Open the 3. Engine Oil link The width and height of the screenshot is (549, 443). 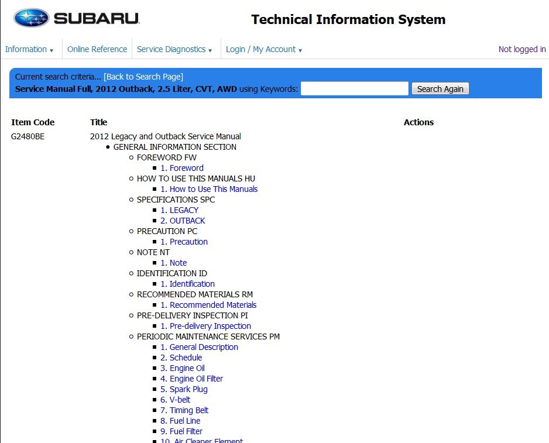point(183,368)
